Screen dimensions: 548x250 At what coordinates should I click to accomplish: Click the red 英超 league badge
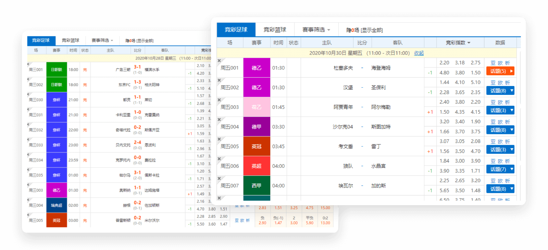257,166
